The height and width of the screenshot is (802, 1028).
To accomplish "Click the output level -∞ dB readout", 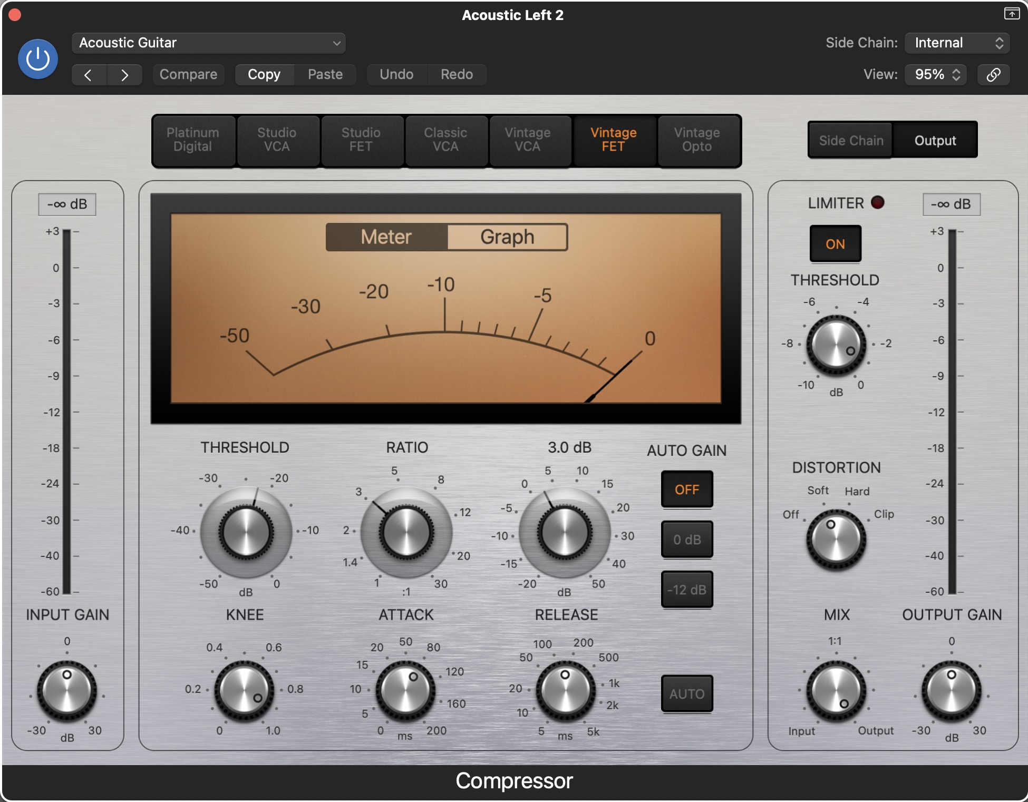I will point(952,204).
